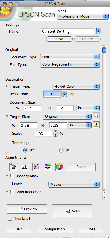This screenshot has width=110, height=238.
Task: Click the Scale stepper arrows
Action: click(56, 134)
